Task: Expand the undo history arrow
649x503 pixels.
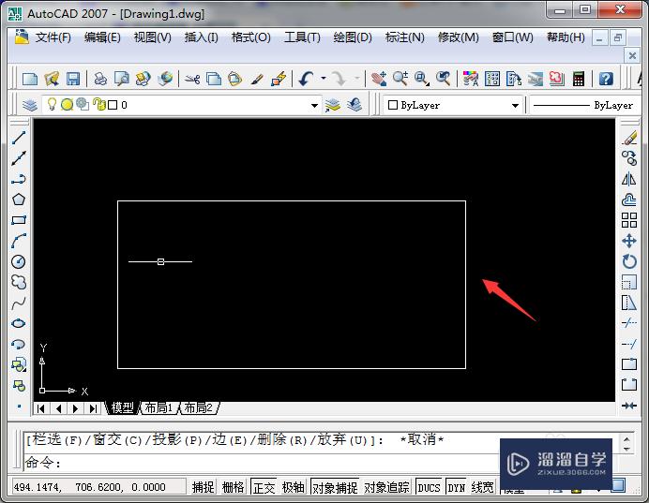Action: [324, 78]
